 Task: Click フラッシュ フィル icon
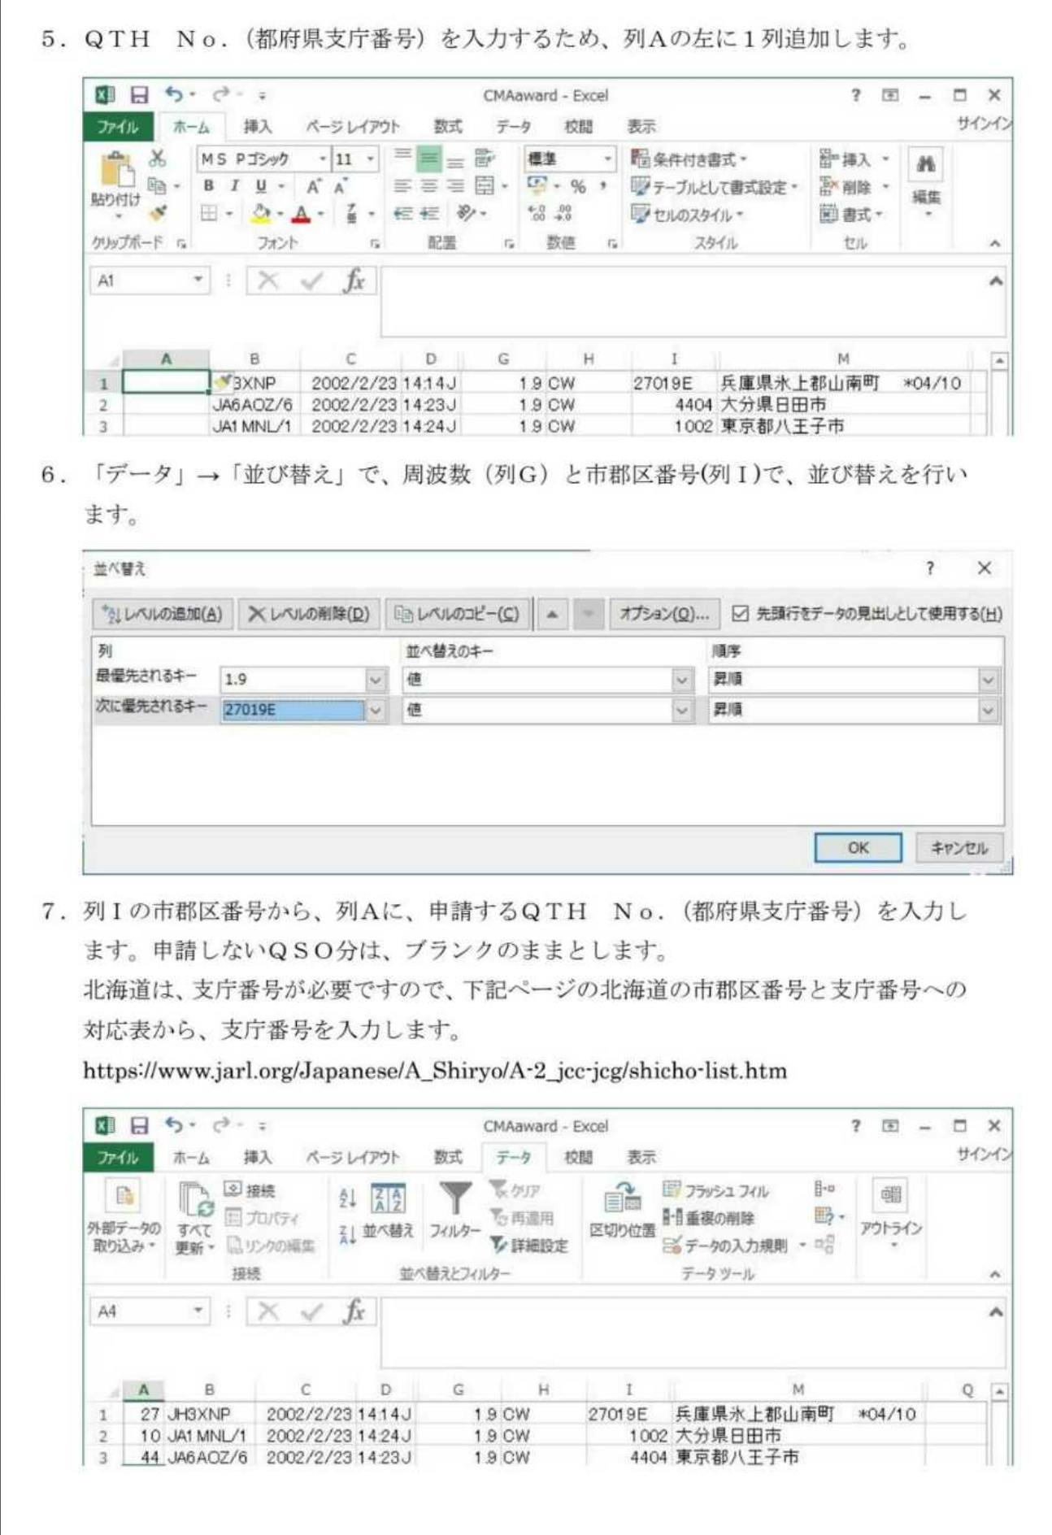672,1190
